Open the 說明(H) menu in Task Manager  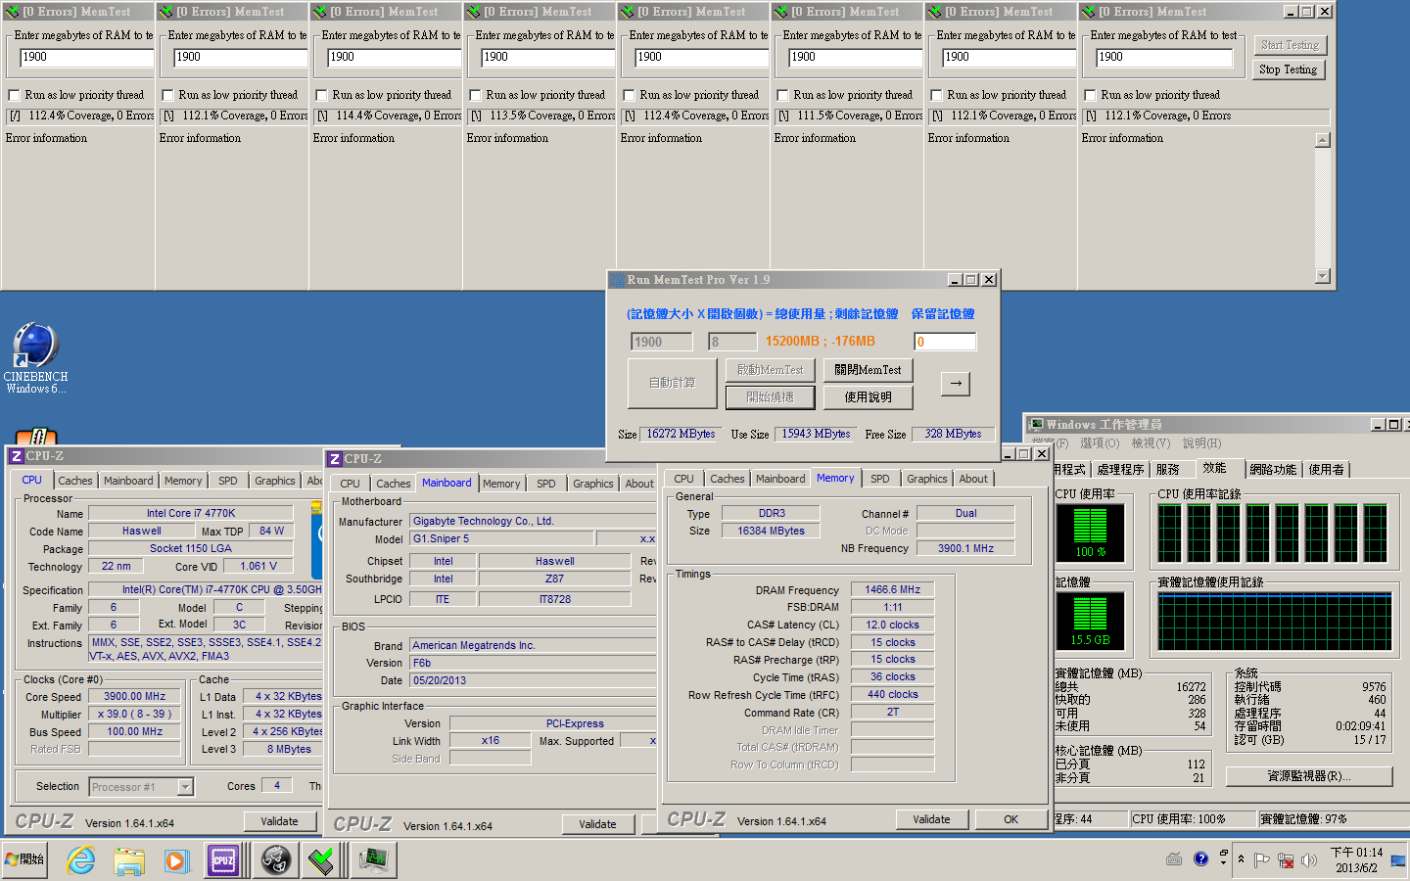[x=1201, y=443]
